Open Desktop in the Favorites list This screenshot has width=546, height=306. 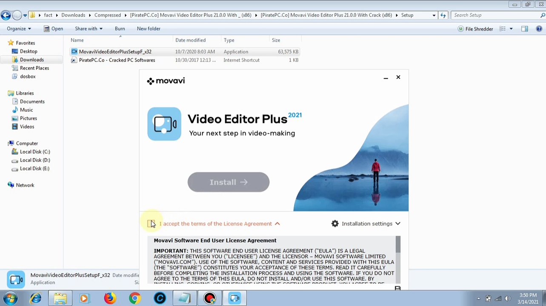(x=29, y=51)
